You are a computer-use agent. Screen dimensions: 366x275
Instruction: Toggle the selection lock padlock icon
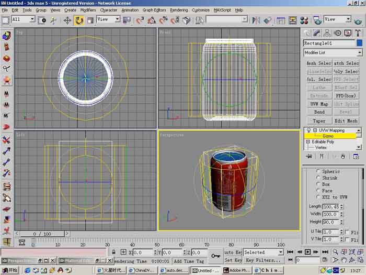[113, 252]
